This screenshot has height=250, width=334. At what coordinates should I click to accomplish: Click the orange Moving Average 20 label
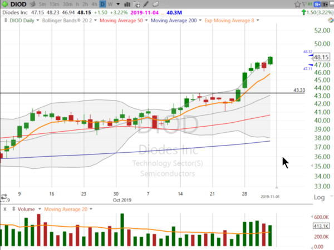point(66,209)
